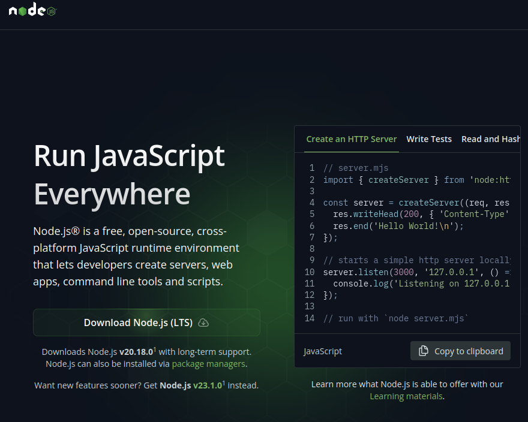528x422 pixels.
Task: Click the JavaScript language label below the code
Action: (x=323, y=351)
